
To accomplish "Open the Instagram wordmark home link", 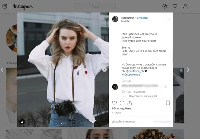I will [23, 7].
